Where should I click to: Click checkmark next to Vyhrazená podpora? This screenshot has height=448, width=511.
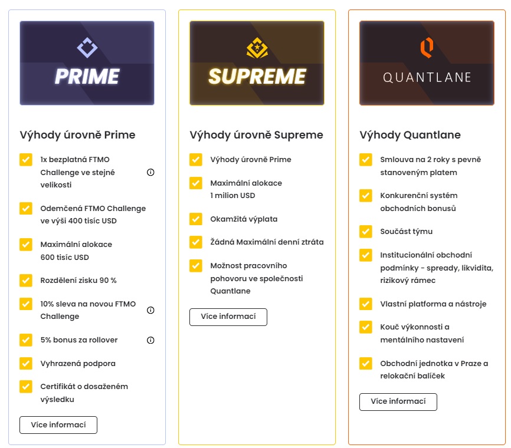coord(26,363)
